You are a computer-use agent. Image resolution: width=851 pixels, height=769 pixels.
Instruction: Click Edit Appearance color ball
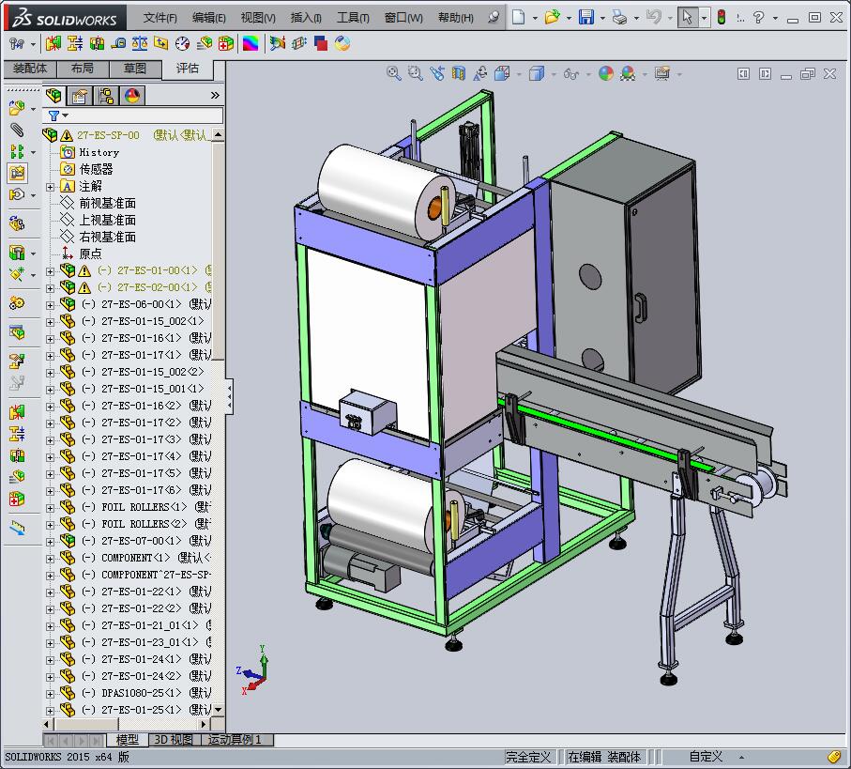pyautogui.click(x=606, y=73)
